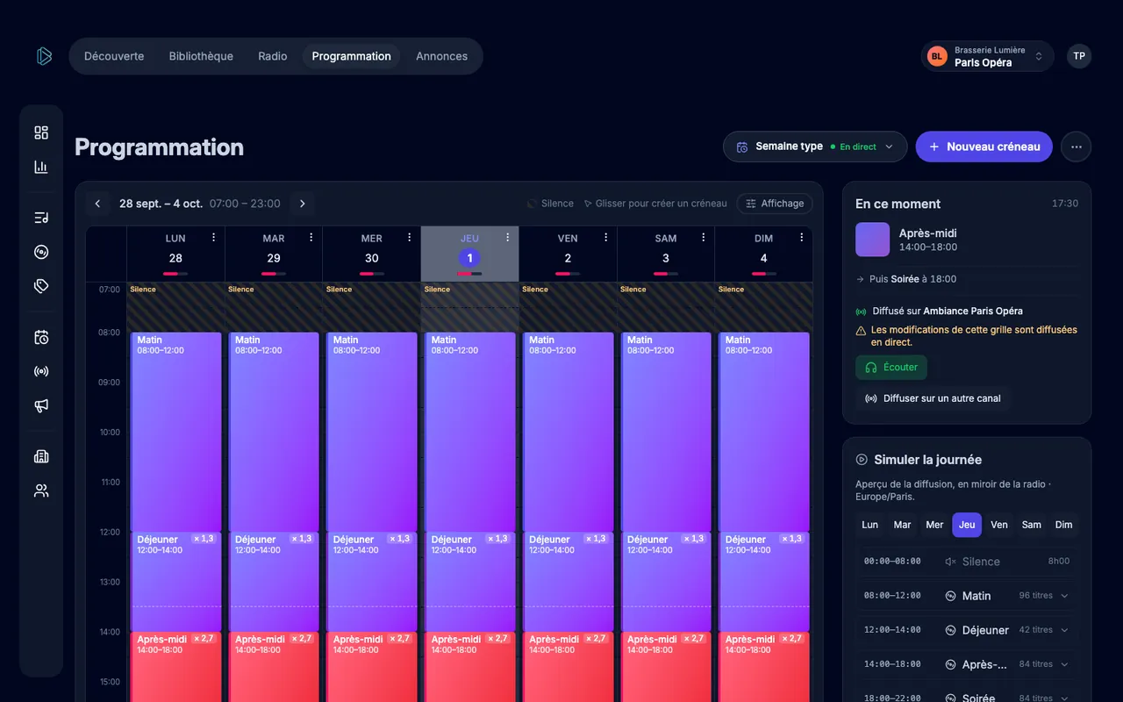1123x702 pixels.
Task: Click the ×1,3 badge on Mardi Déjeuner
Action: coord(302,539)
